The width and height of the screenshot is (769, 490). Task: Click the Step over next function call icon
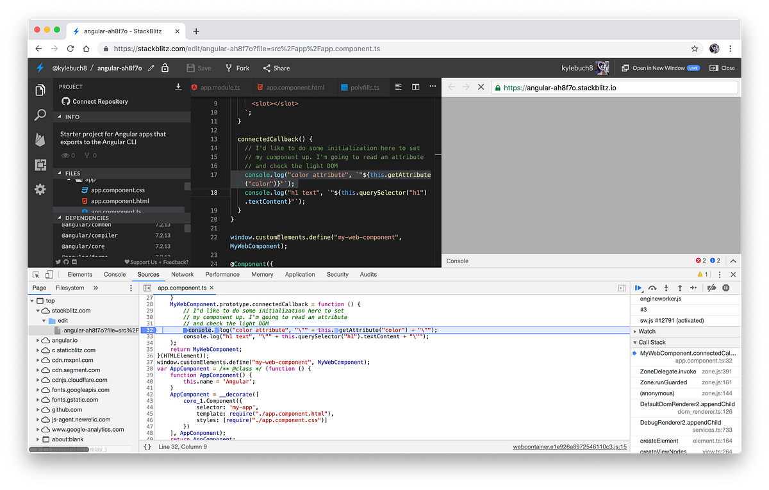point(652,288)
